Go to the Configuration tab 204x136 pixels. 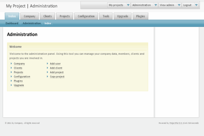86,16
